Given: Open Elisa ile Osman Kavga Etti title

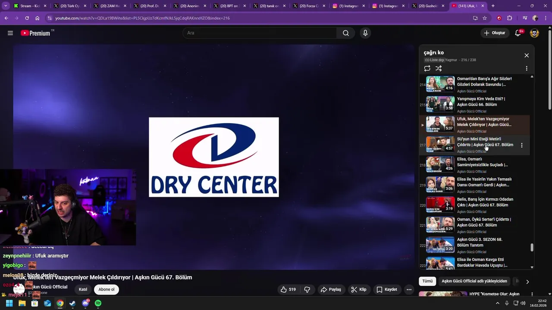Looking at the screenshot, I should 482,263.
